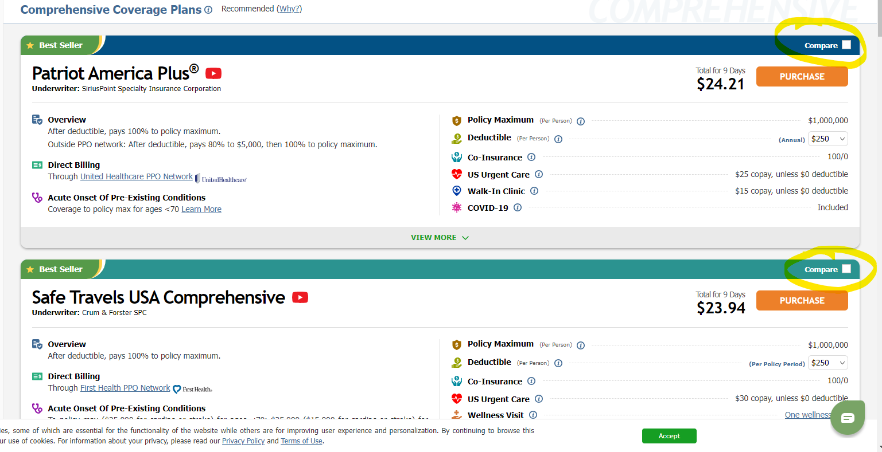Click Patriot America Plus pre-existing conditions stethoscope icon

[x=37, y=198]
